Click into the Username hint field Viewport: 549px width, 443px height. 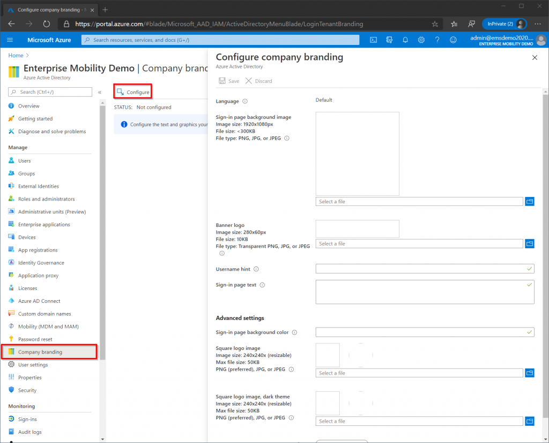click(425, 269)
